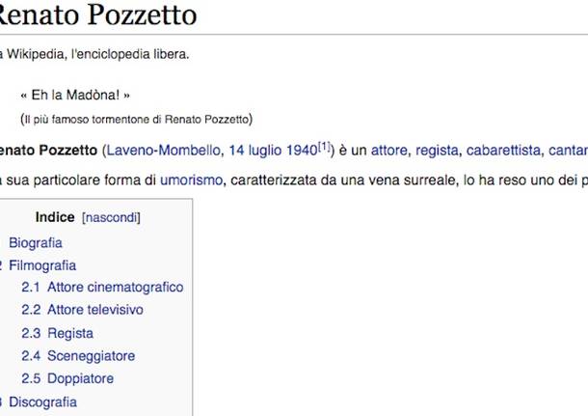This screenshot has height=416, width=588.
Task: Click the "cabarettista" link
Action: pos(503,150)
